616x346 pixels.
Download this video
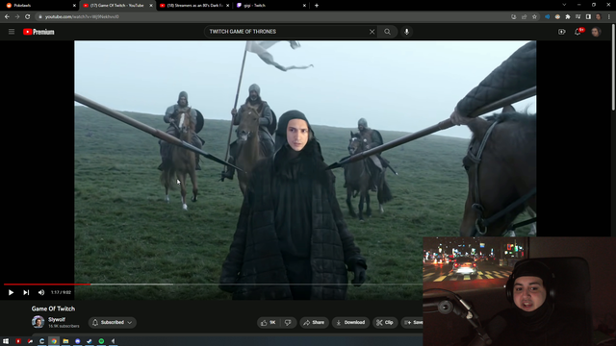point(350,323)
